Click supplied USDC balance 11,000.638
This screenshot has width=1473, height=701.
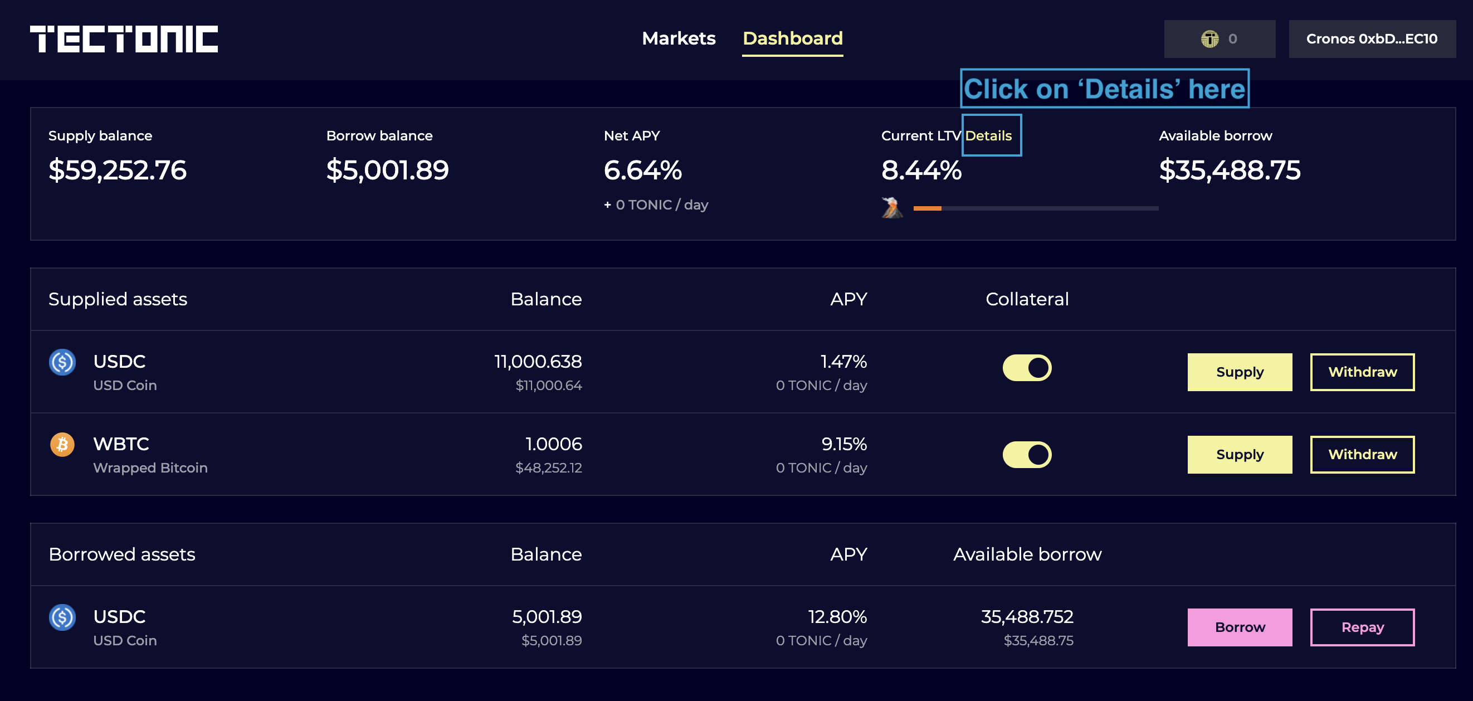538,361
